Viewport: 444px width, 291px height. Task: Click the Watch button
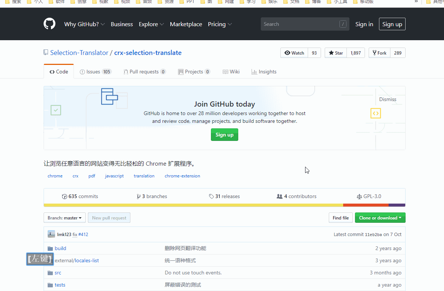[x=294, y=53]
